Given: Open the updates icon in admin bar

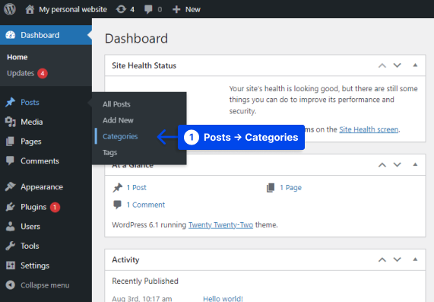Looking at the screenshot, I should pyautogui.click(x=121, y=9).
